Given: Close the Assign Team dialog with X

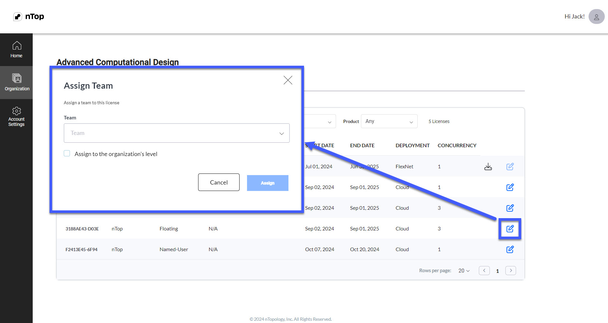Looking at the screenshot, I should point(288,80).
